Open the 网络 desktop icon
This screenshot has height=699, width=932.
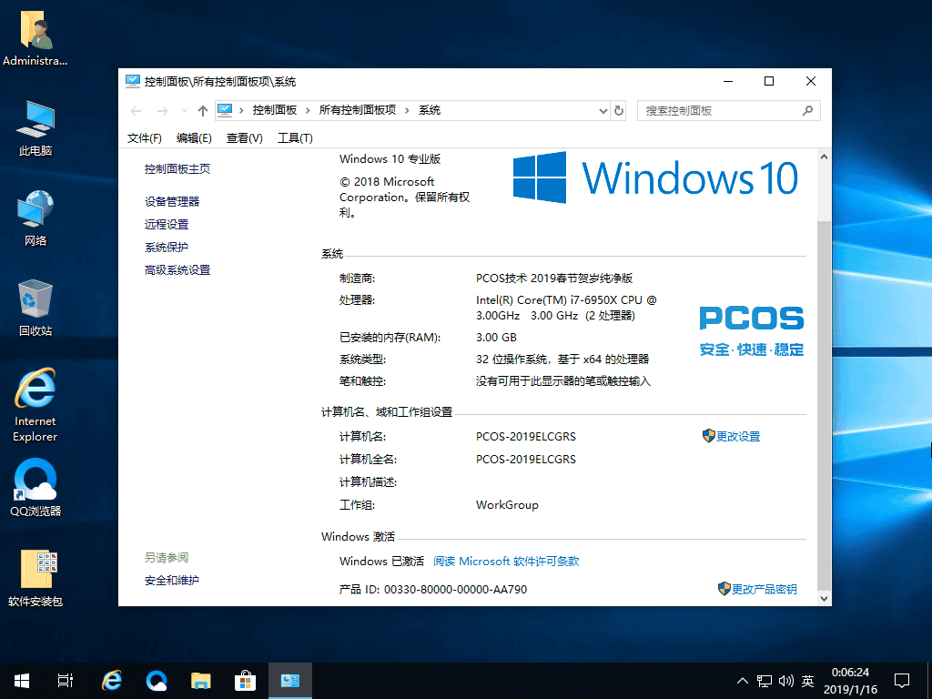pyautogui.click(x=35, y=218)
